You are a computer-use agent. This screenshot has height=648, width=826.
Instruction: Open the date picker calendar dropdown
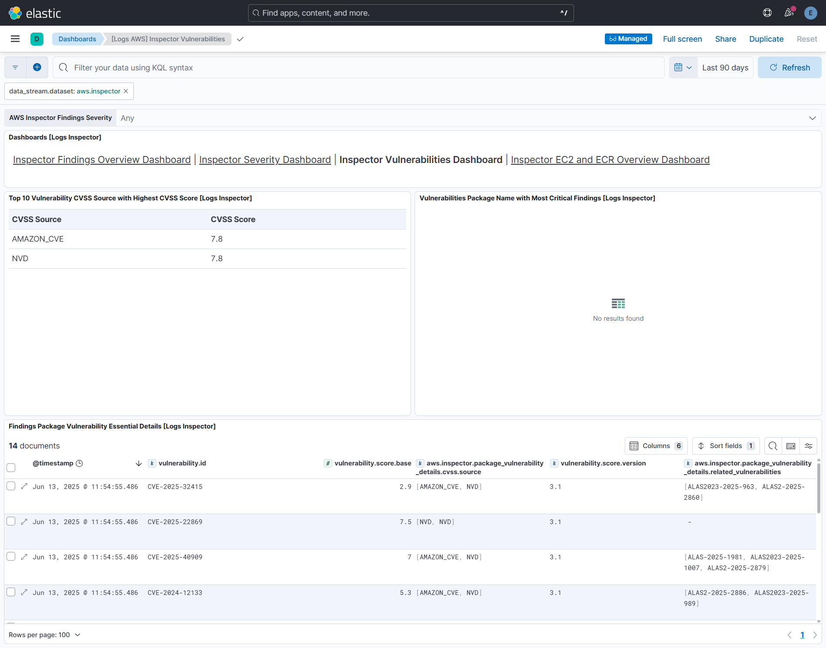coord(683,67)
